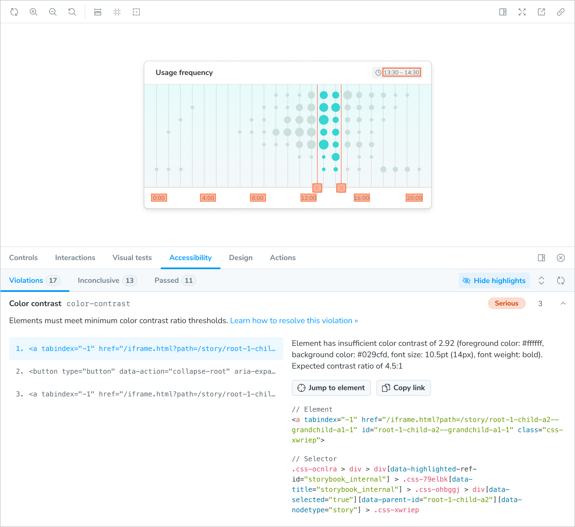Click the Usage frequency chart title
575x527 pixels.
point(184,72)
